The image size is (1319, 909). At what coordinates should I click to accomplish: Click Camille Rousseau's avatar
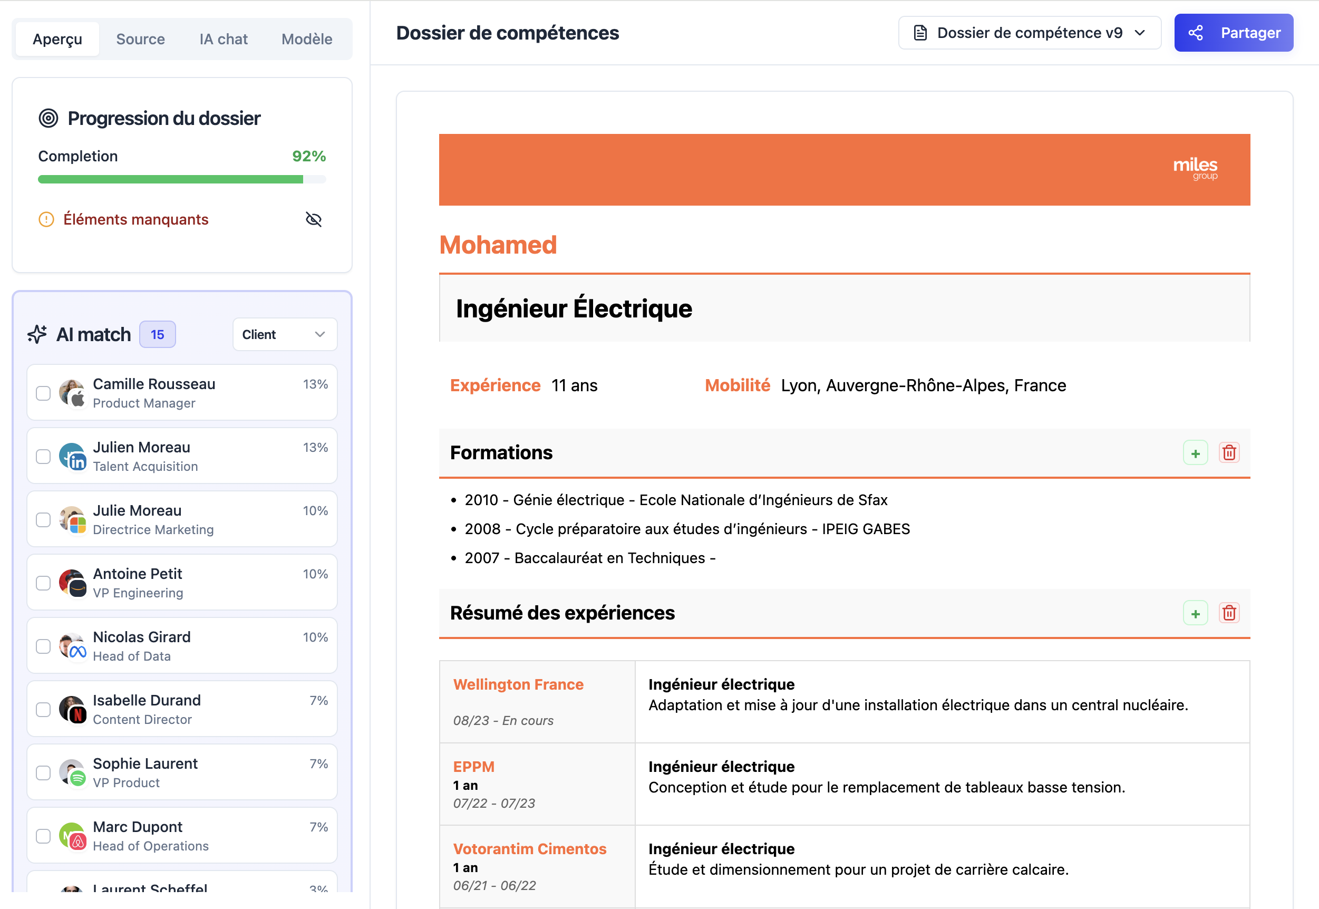pos(72,393)
